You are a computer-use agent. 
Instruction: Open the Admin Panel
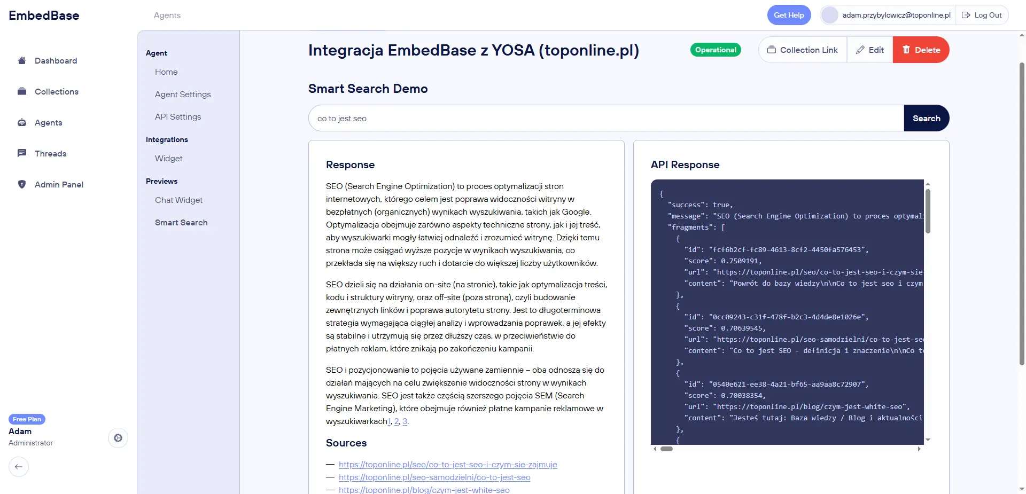click(59, 185)
